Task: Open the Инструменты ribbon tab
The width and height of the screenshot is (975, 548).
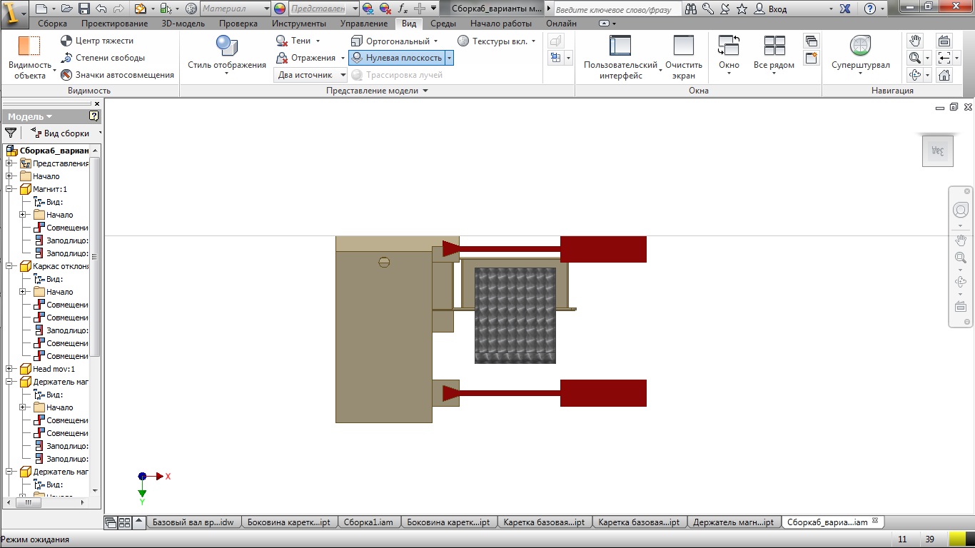Action: click(299, 24)
